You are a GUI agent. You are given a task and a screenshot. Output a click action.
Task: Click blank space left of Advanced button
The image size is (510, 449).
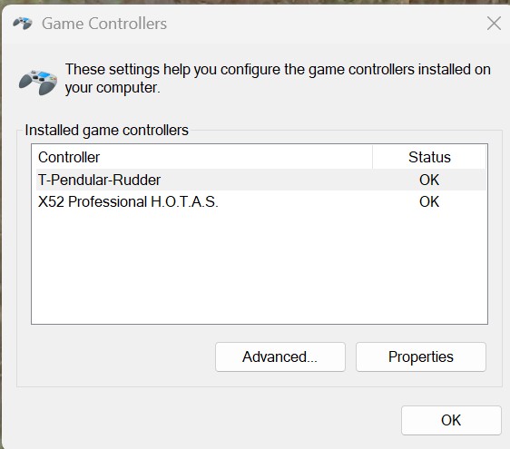pos(116,356)
